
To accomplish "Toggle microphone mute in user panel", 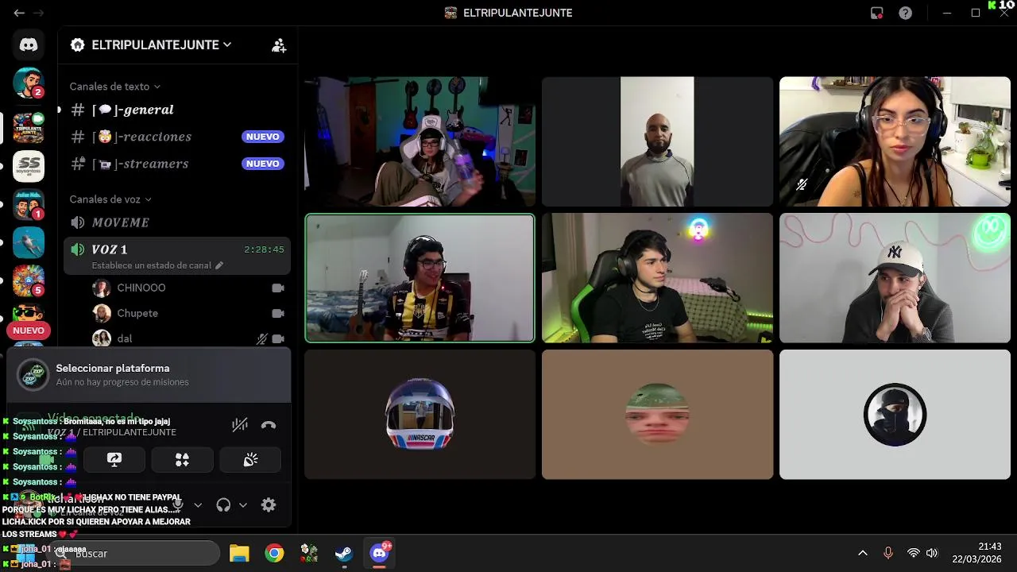I will [178, 504].
